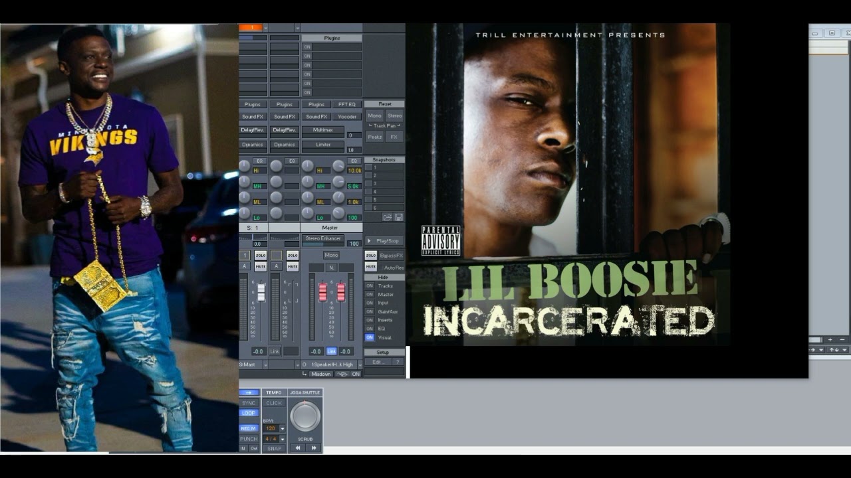Click track 1 automation A button

245,266
